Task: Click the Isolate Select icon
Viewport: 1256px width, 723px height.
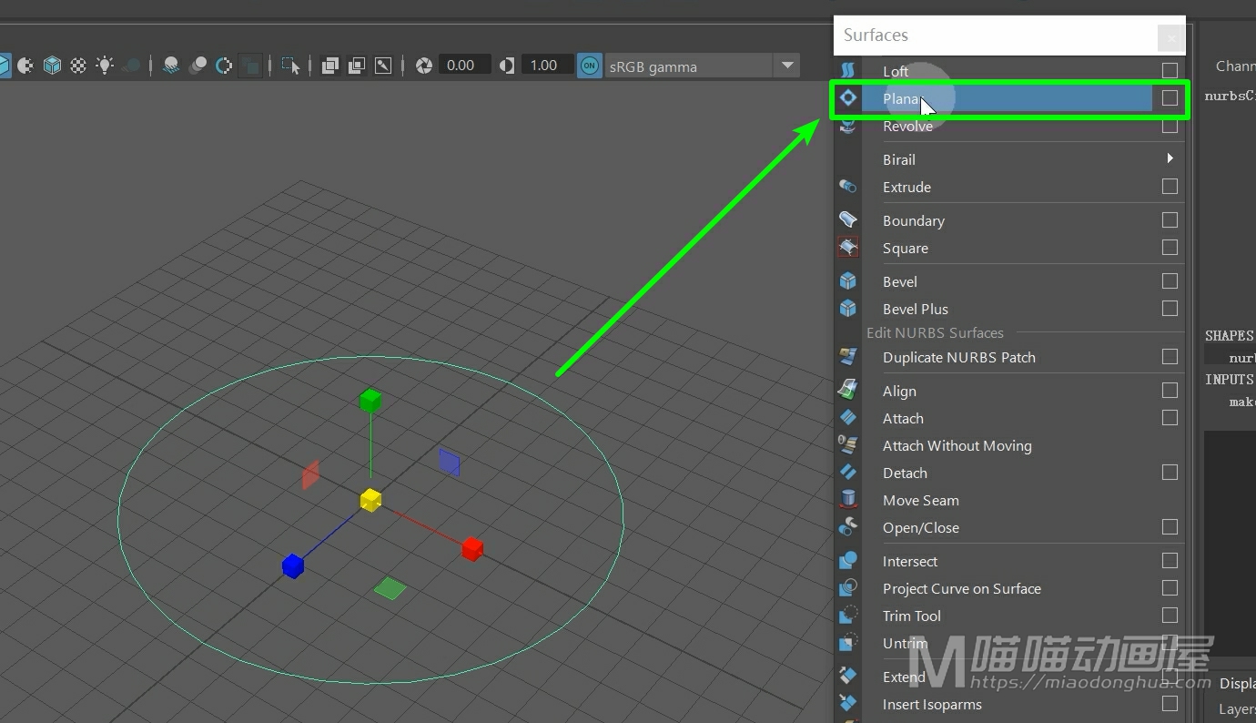Action: (x=290, y=66)
